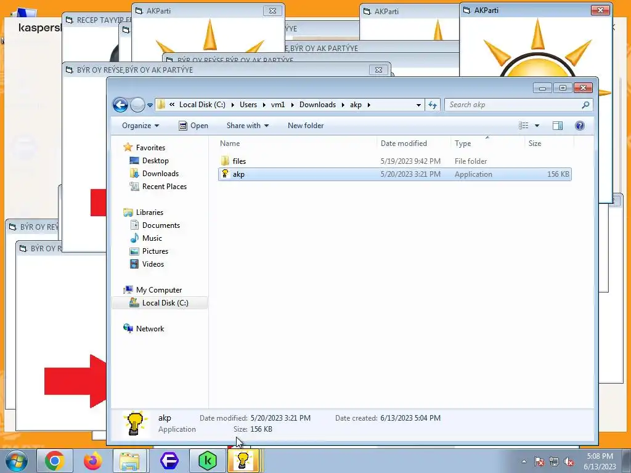Click the muted volume tray icon

(x=569, y=461)
